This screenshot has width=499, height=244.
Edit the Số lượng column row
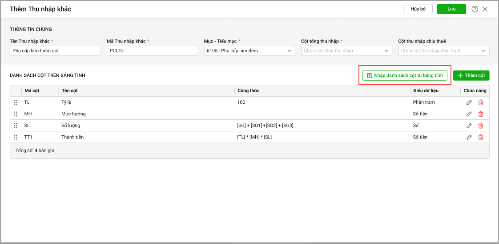coord(469,126)
